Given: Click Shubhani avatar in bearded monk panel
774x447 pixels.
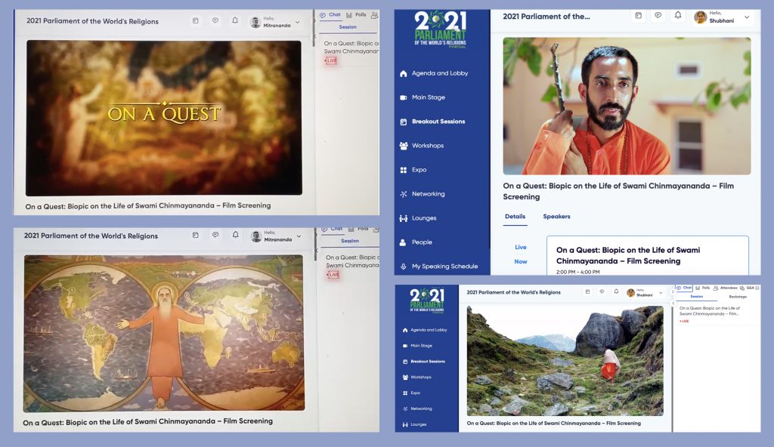Looking at the screenshot, I should pyautogui.click(x=700, y=17).
